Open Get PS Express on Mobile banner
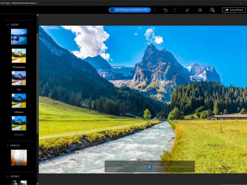Image resolution: width=247 pixels, height=185 pixels. pyautogui.click(x=130, y=10)
